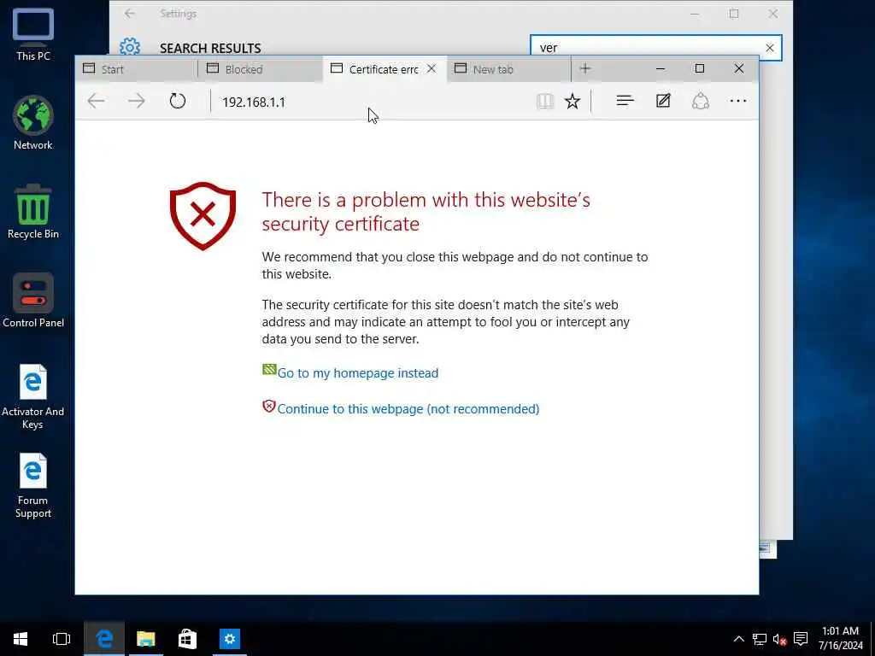Open Task View on the taskbar
Image resolution: width=875 pixels, height=656 pixels.
pyautogui.click(x=62, y=639)
